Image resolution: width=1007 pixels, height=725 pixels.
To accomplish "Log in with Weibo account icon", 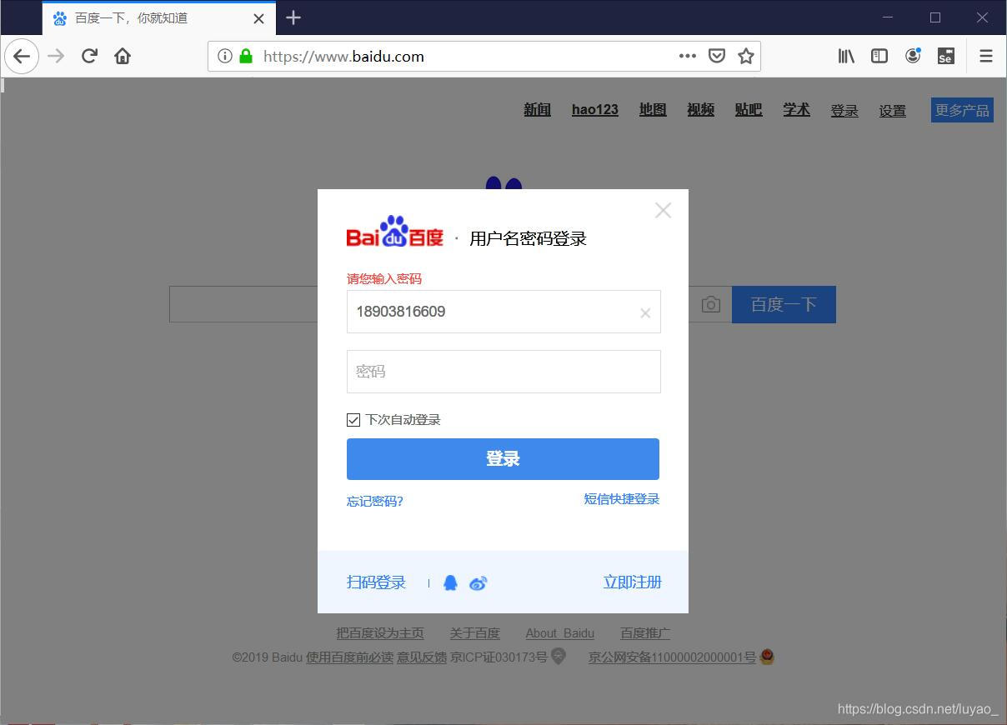I will [478, 583].
